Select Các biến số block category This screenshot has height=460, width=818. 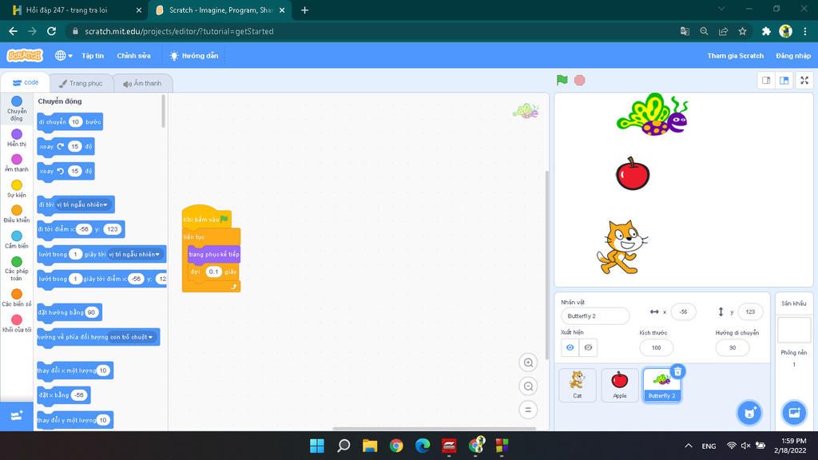click(17, 298)
